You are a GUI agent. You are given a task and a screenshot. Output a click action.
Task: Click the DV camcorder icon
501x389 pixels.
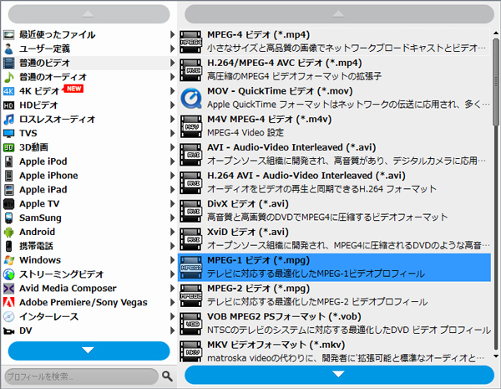pyautogui.click(x=9, y=330)
